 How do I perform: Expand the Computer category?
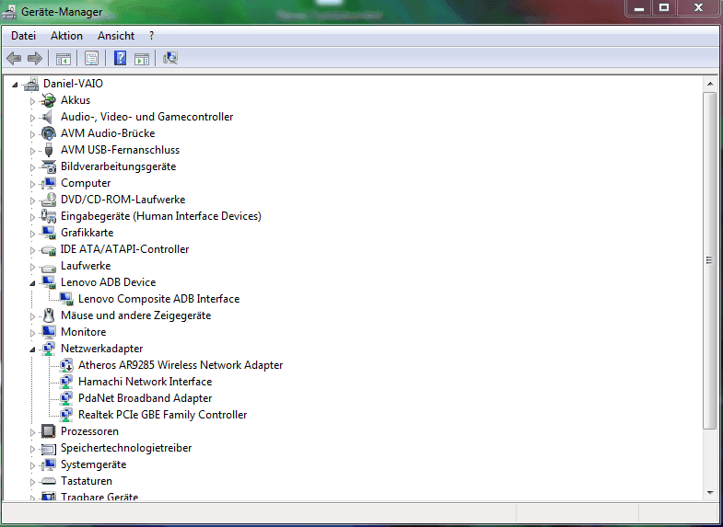click(x=32, y=184)
